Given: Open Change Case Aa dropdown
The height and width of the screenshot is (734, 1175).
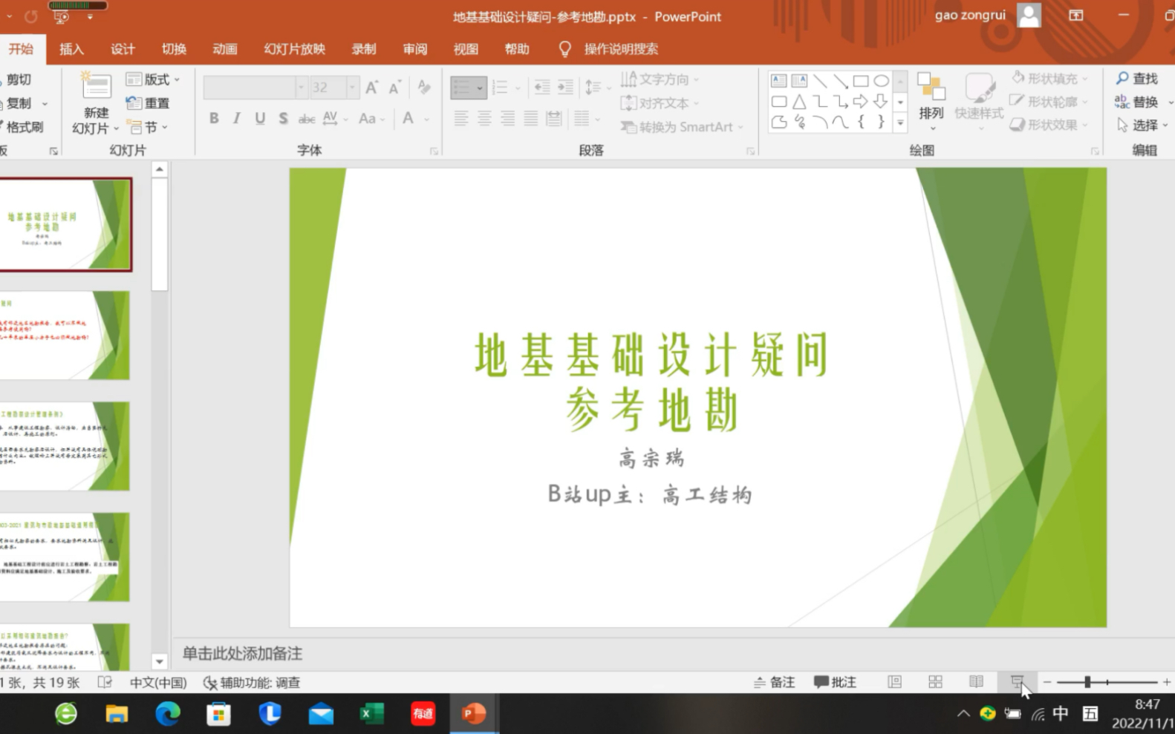Looking at the screenshot, I should (371, 118).
